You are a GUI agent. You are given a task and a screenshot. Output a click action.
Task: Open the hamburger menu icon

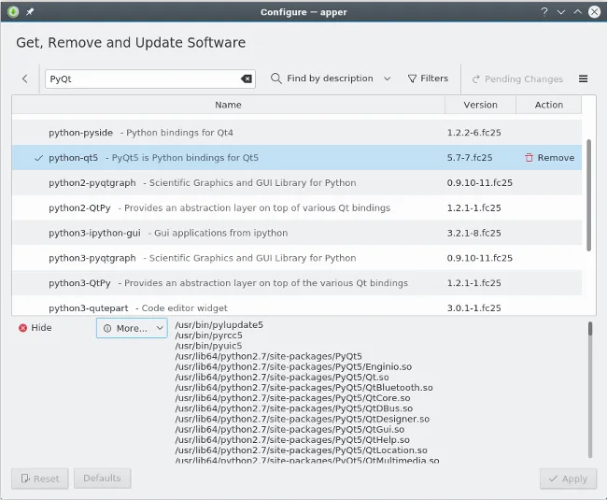pyautogui.click(x=583, y=79)
